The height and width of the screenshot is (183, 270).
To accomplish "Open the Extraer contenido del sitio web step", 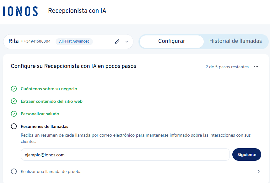I will point(51,101).
